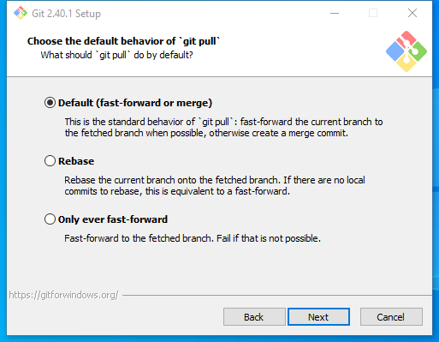Abort installation using Cancel button
This screenshot has width=439, height=342.
pos(391,317)
